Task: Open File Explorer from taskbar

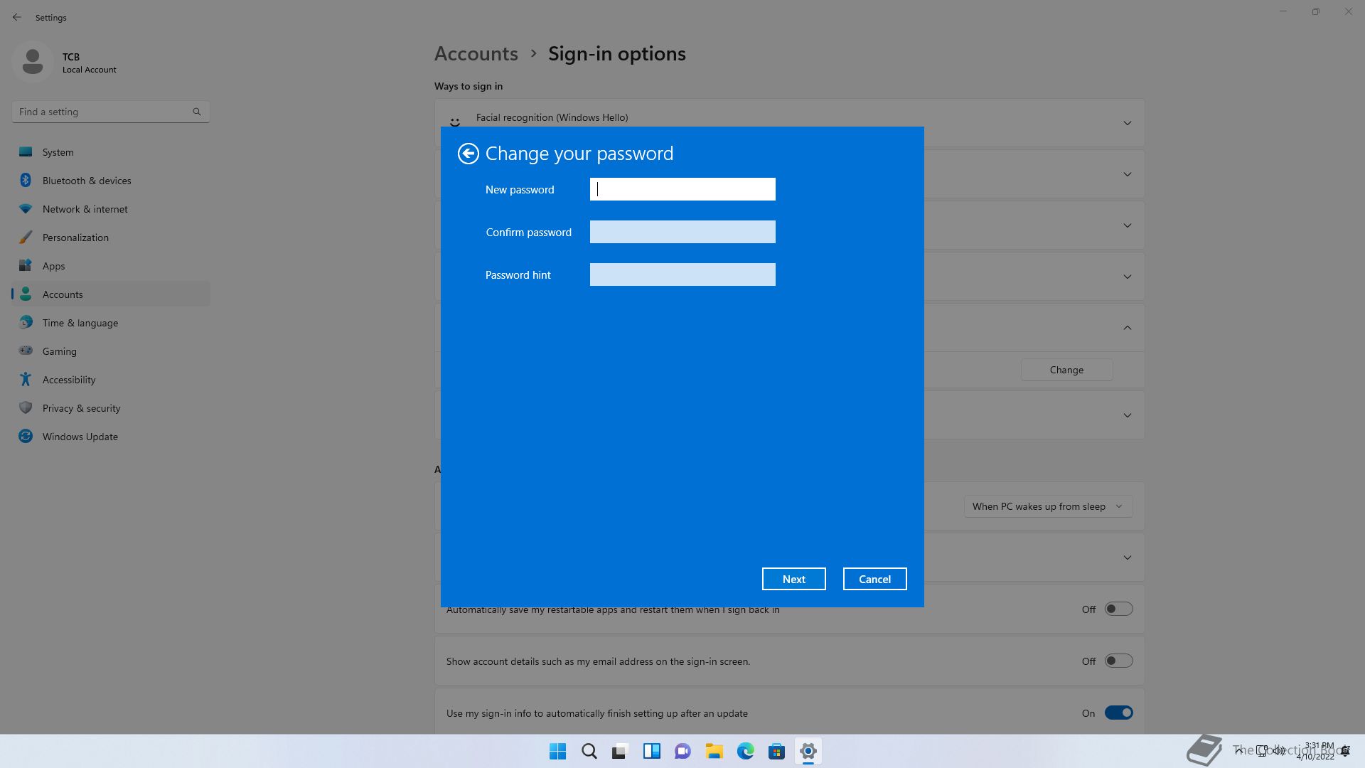Action: click(714, 751)
